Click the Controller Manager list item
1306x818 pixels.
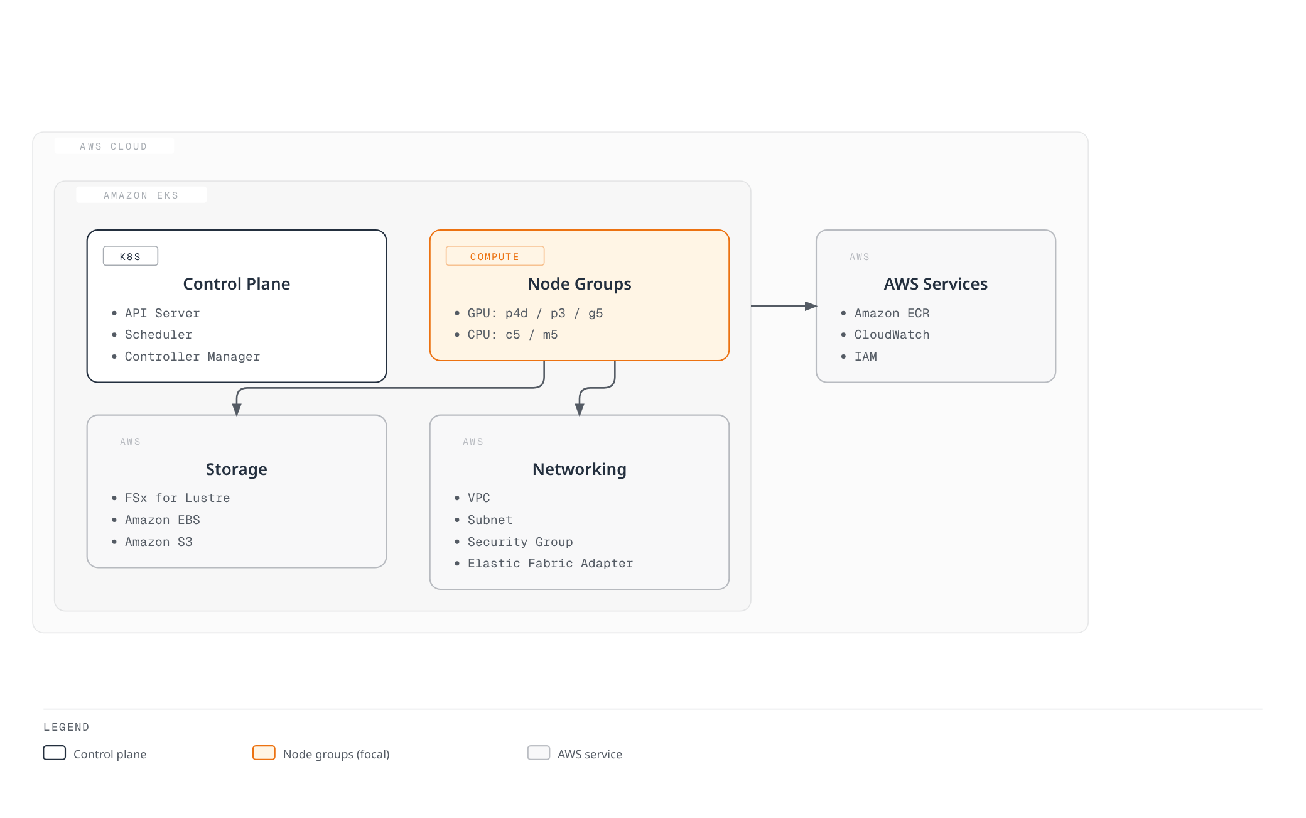(192, 356)
